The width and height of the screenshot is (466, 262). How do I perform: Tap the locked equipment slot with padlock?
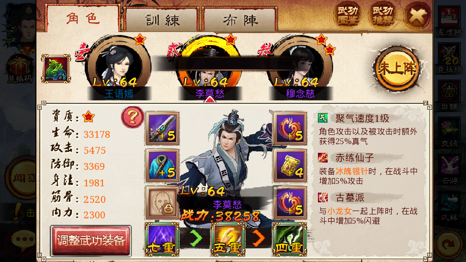click(x=162, y=203)
